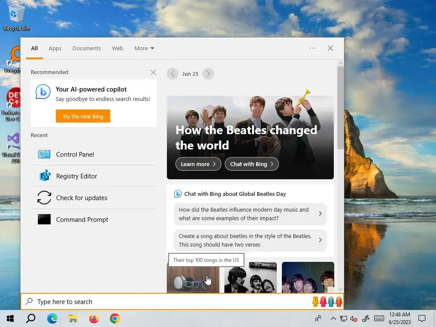436x327 pixels.
Task: Click the scrollbar up arrow
Action: [341, 63]
